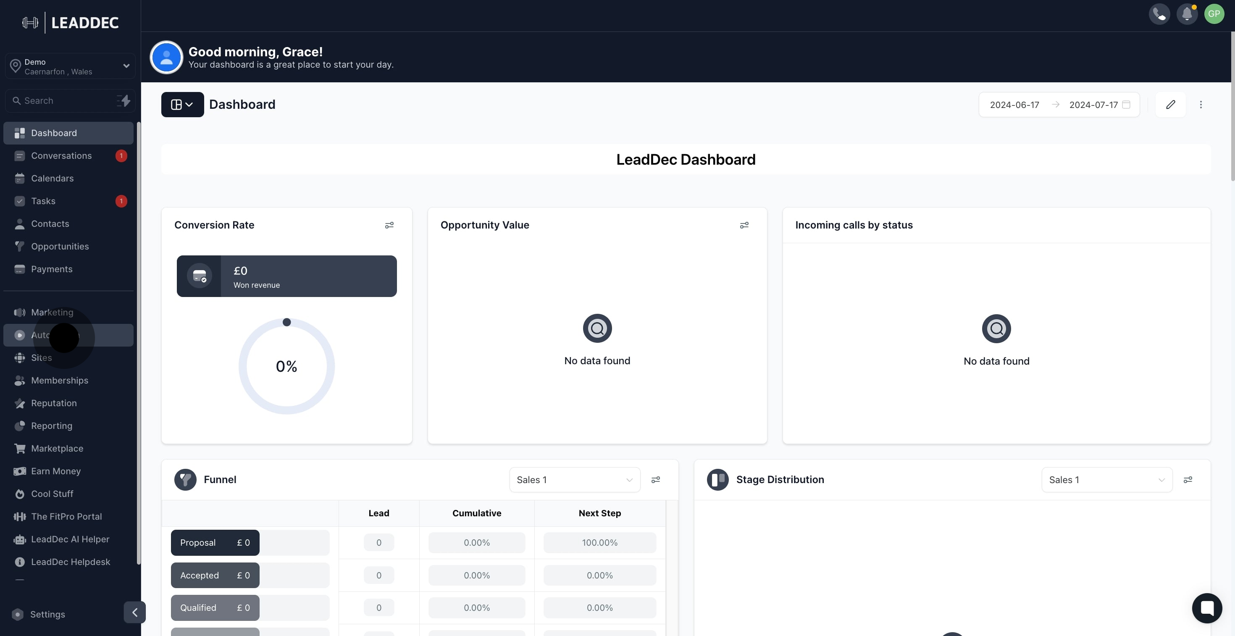Click the Qualified funnel stage bar
This screenshot has height=636, width=1235.
[x=215, y=608]
